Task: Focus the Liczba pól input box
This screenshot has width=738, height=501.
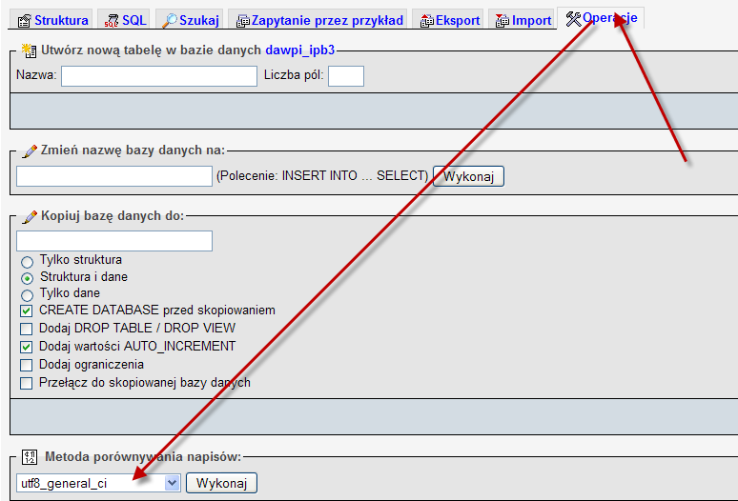Action: click(x=345, y=76)
